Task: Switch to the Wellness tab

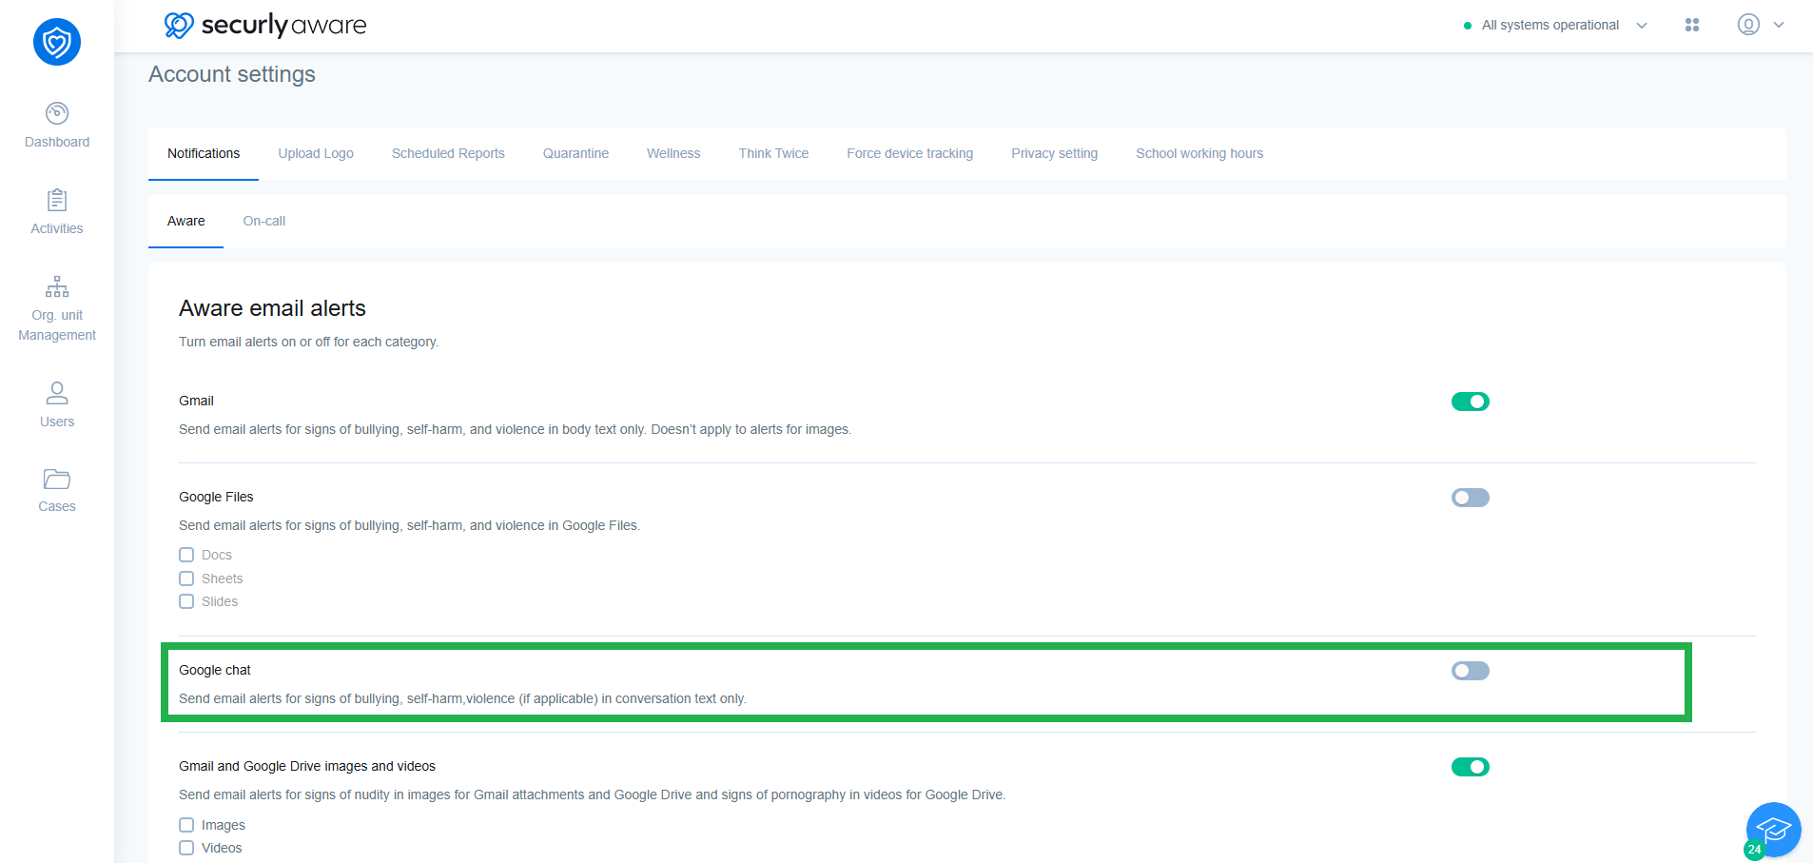Action: click(673, 153)
